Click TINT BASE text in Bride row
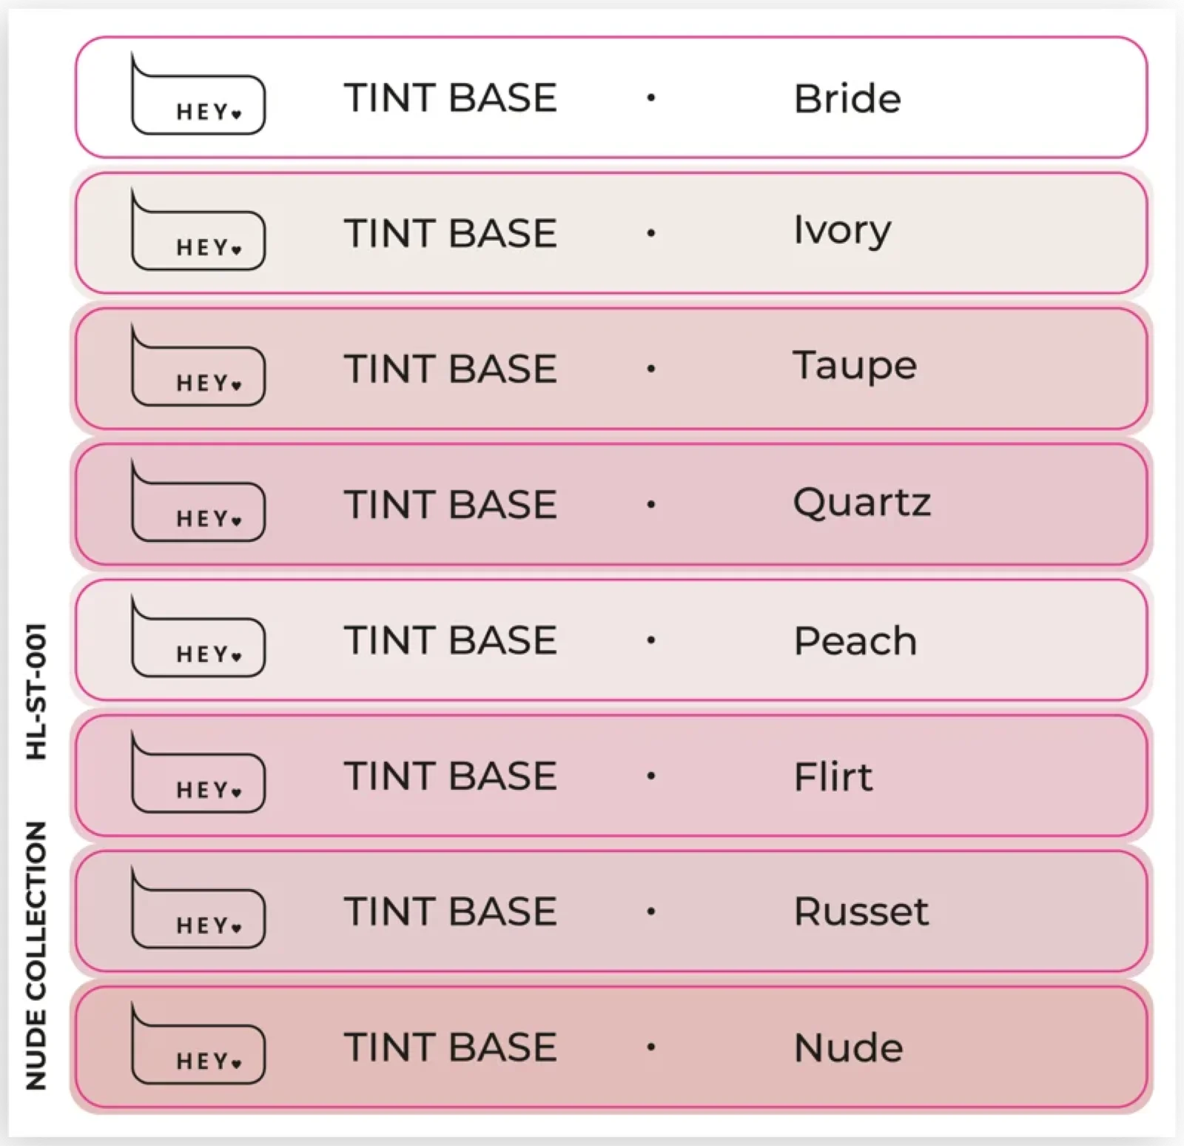This screenshot has width=1184, height=1146. 451,98
